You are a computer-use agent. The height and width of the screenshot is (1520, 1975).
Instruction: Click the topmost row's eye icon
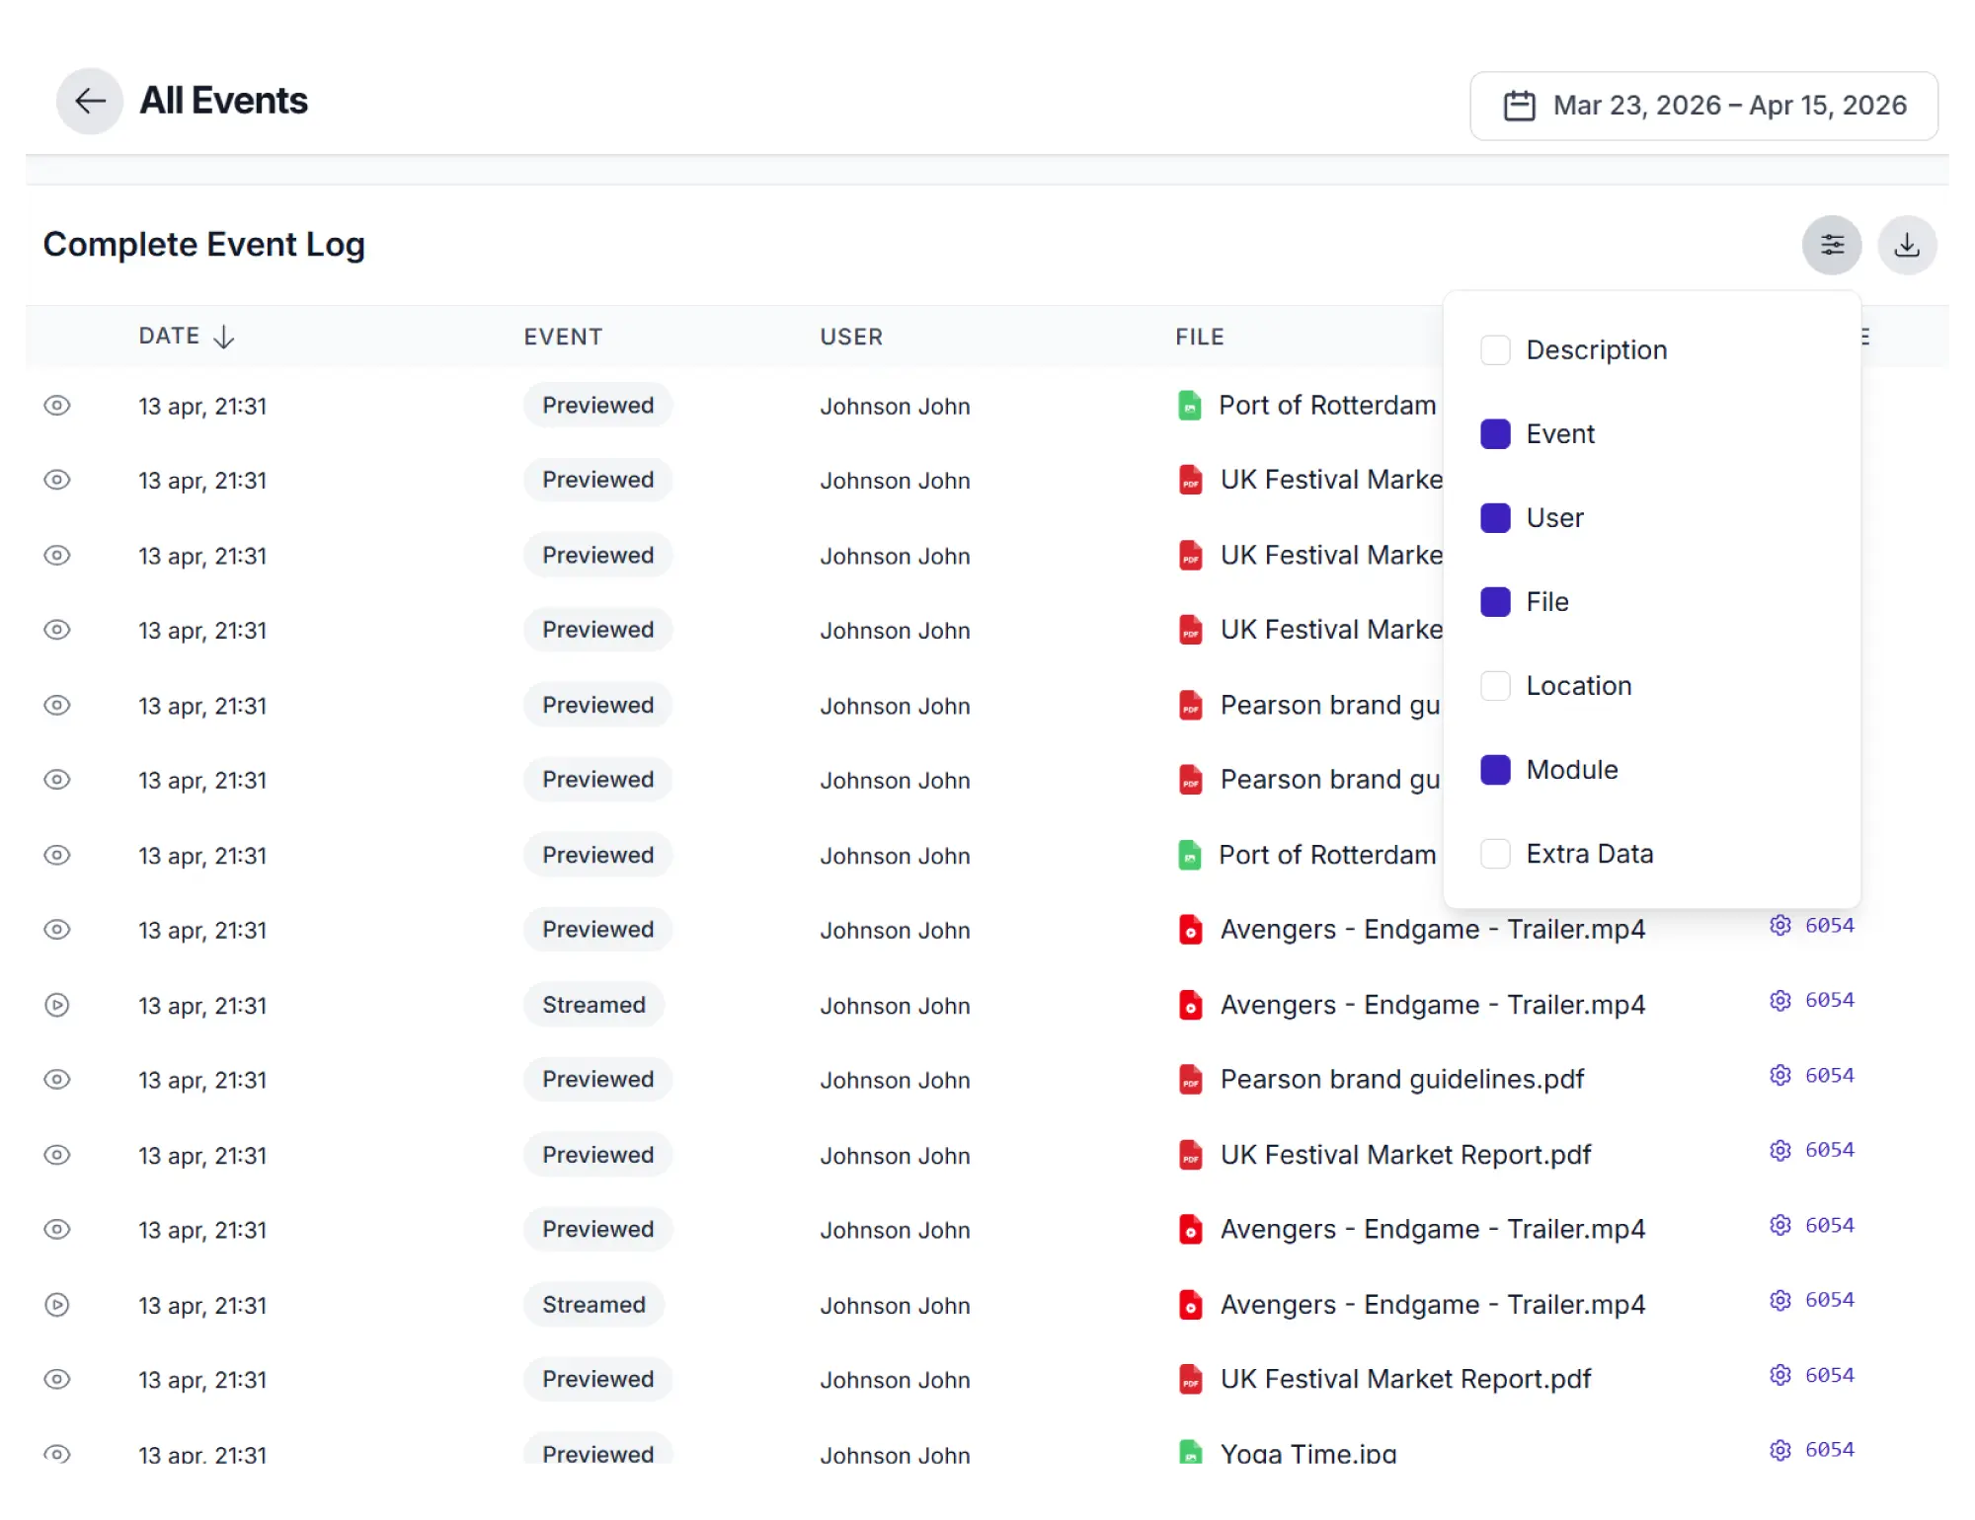(x=57, y=406)
